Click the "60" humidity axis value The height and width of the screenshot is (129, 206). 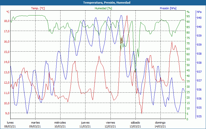188,54
